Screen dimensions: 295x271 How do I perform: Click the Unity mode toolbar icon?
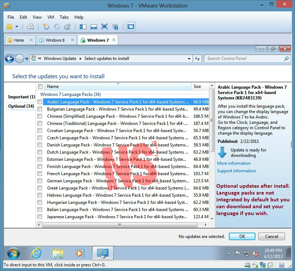(115, 27)
